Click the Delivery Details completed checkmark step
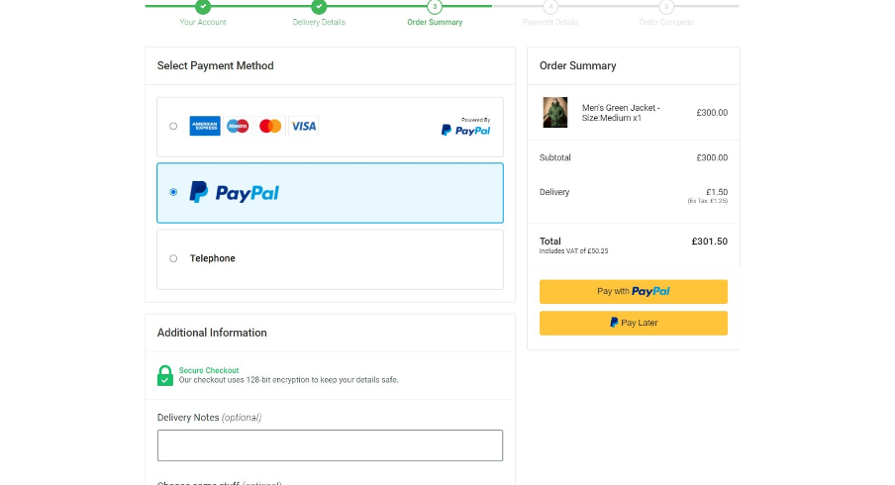895x485 pixels. tap(319, 7)
